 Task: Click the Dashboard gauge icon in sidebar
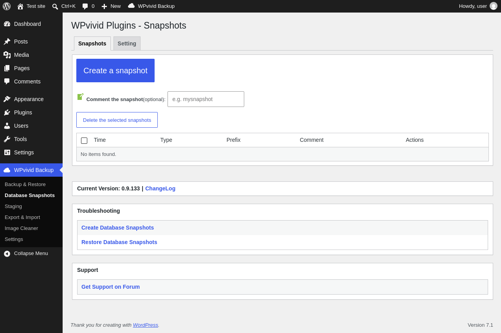7,24
